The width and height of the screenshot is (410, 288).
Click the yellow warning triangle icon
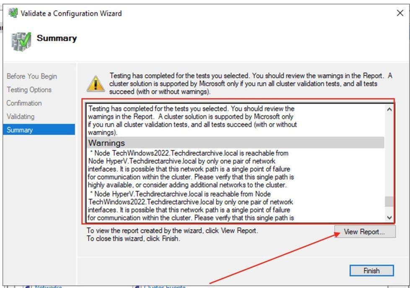(95, 84)
